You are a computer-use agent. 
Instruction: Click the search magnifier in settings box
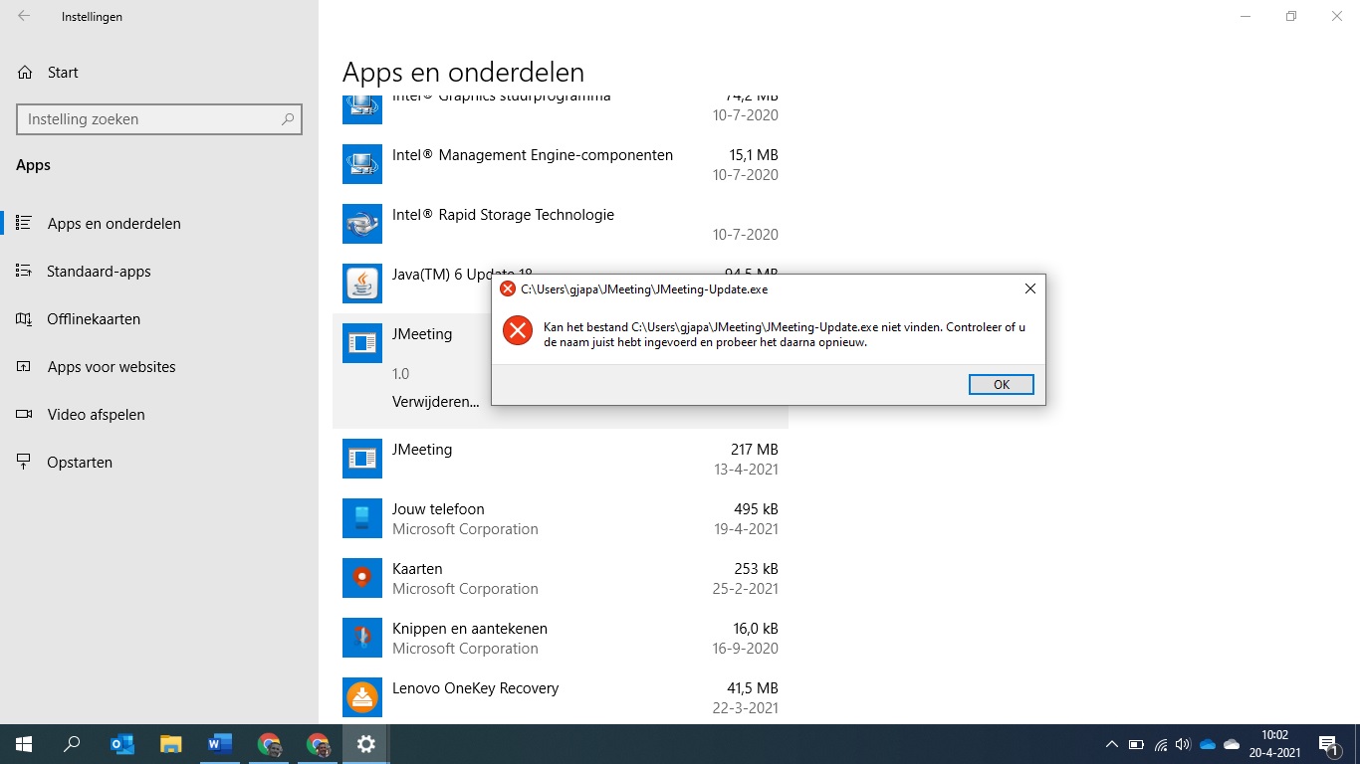click(288, 119)
